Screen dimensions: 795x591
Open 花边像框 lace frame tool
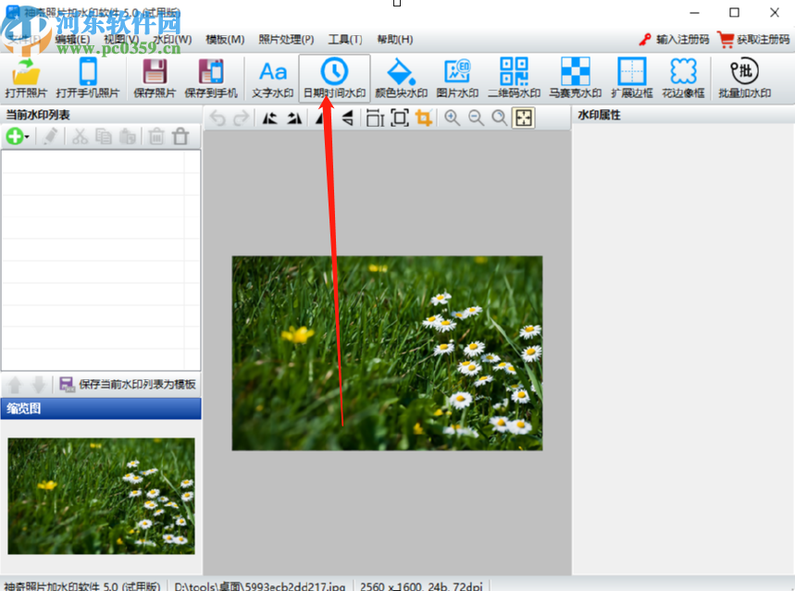tap(683, 78)
